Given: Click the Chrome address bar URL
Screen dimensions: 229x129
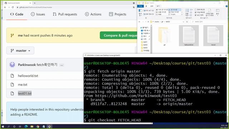Looking at the screenshot, I should [x=36, y=7].
